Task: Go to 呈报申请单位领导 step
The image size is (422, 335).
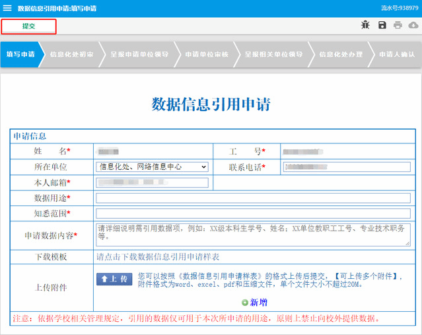Action: (139, 54)
